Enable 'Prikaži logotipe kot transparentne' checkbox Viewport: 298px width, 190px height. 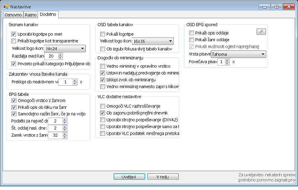pos(14,41)
